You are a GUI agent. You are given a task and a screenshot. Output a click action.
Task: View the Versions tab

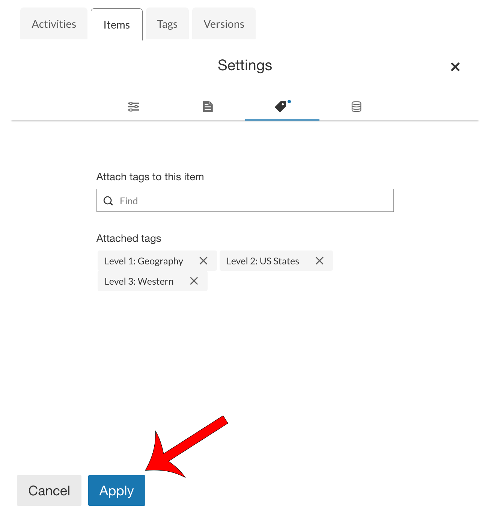pyautogui.click(x=223, y=24)
